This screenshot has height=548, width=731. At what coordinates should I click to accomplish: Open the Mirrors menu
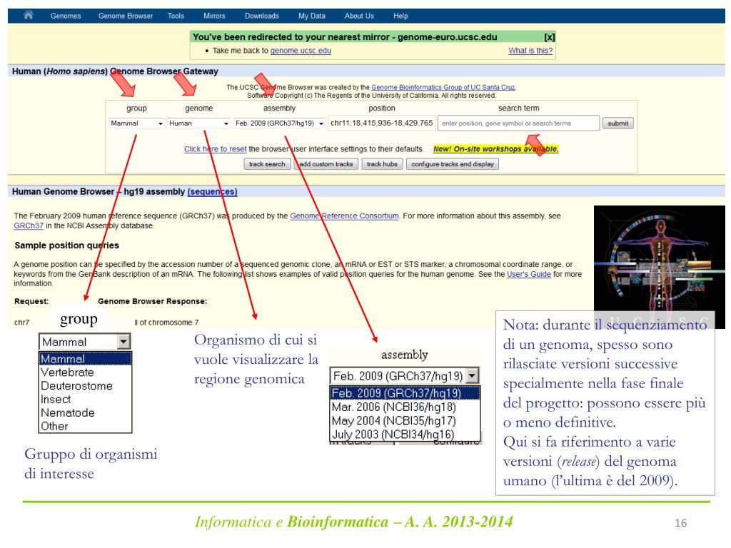(214, 16)
